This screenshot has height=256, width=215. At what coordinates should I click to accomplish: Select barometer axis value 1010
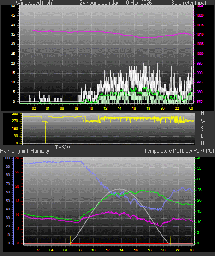[x=200, y=34]
